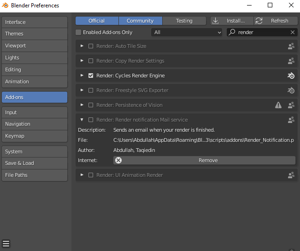This screenshot has width=300, height=251.
Task: Clear the render search text with X
Action: coord(292,32)
